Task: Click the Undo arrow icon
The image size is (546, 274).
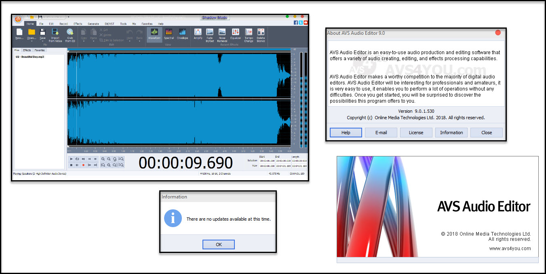Action: pyautogui.click(x=129, y=32)
